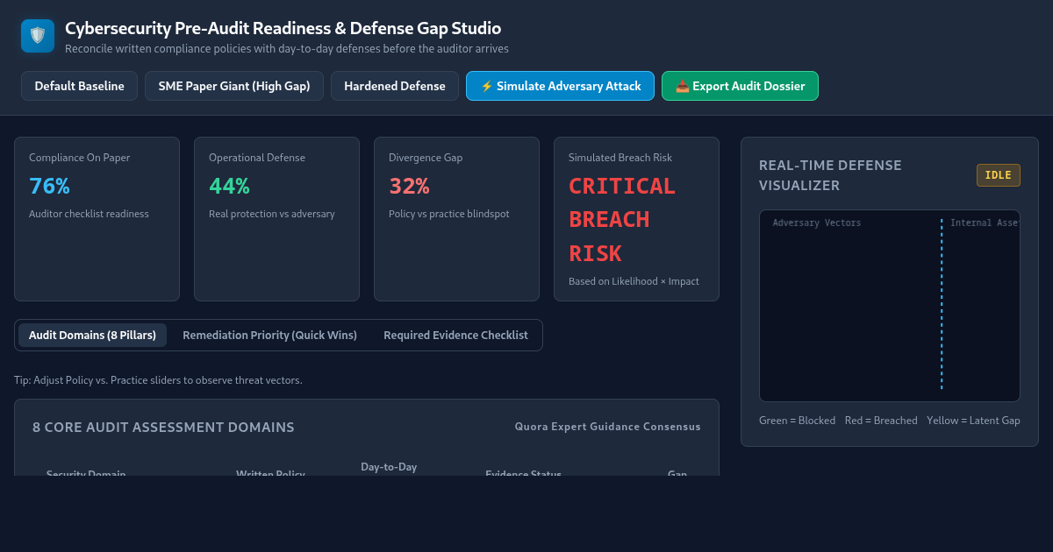The width and height of the screenshot is (1053, 552).
Task: Open the Required Evidence Checklist tab
Action: (455, 335)
